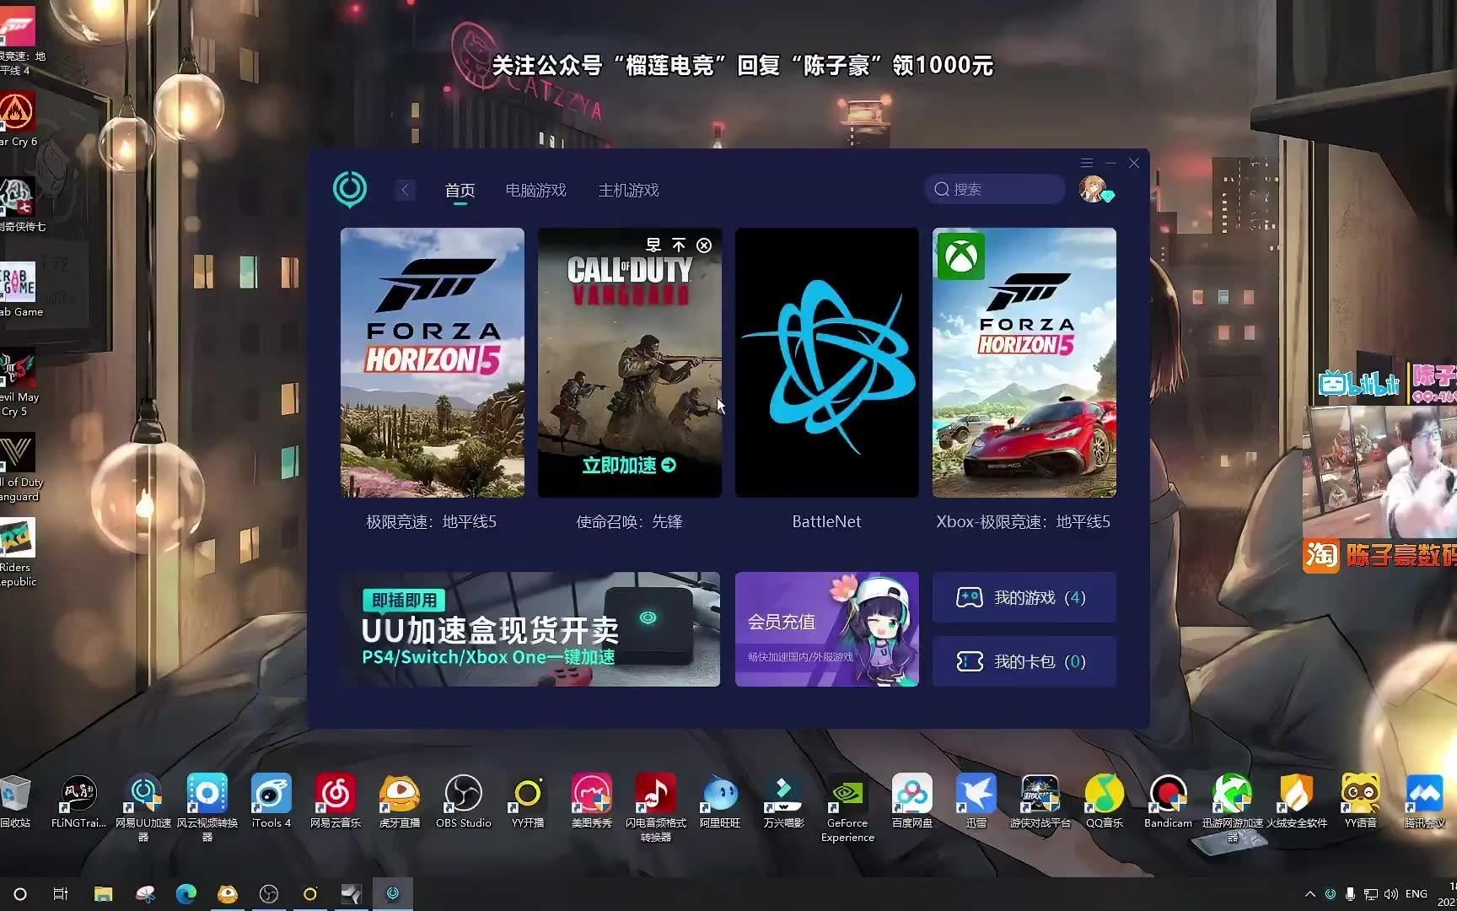Create desktop shortcut icon on Call of Duty card
The width and height of the screenshot is (1457, 911).
tap(653, 245)
